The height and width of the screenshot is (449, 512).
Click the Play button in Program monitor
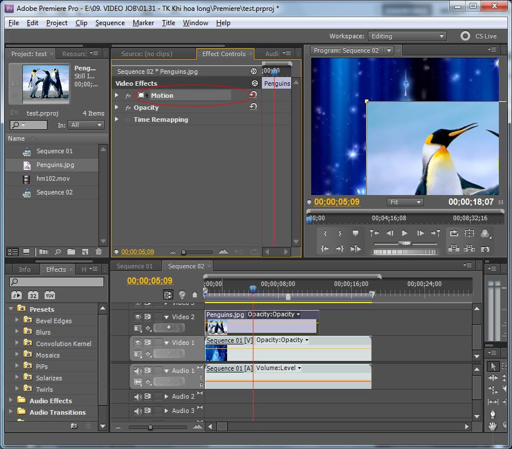pos(404,233)
